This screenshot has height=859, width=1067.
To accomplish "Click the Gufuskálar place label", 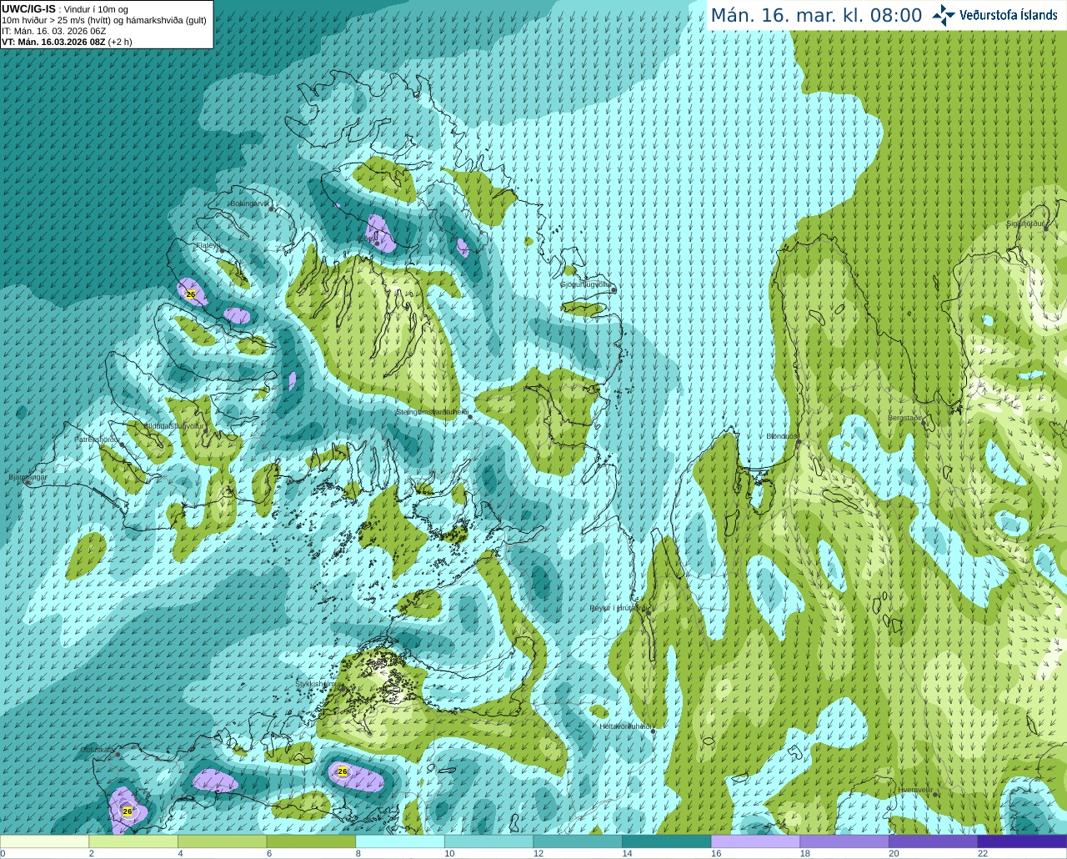I will (x=98, y=750).
